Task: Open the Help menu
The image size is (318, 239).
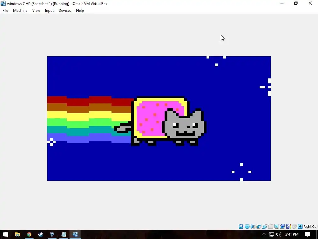Action: click(80, 11)
